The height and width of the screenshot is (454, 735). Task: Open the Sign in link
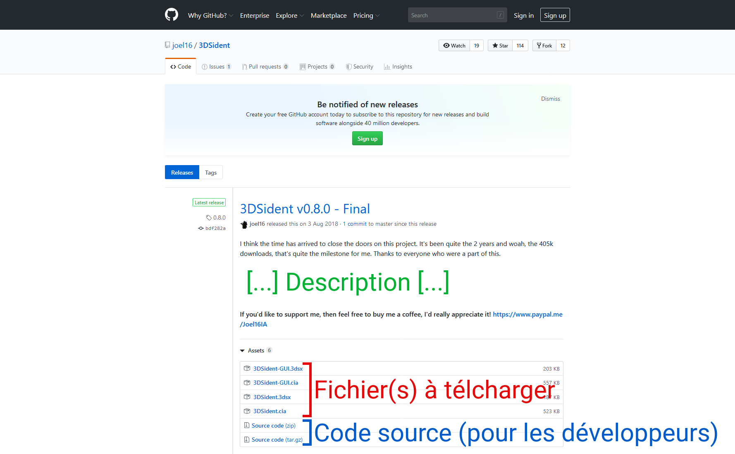point(524,15)
